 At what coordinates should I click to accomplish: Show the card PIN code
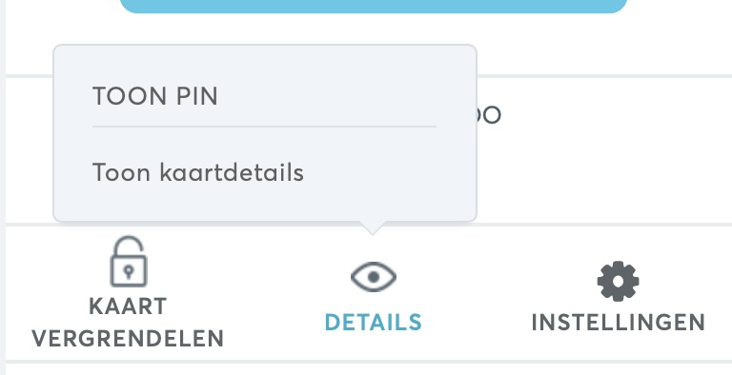click(155, 96)
